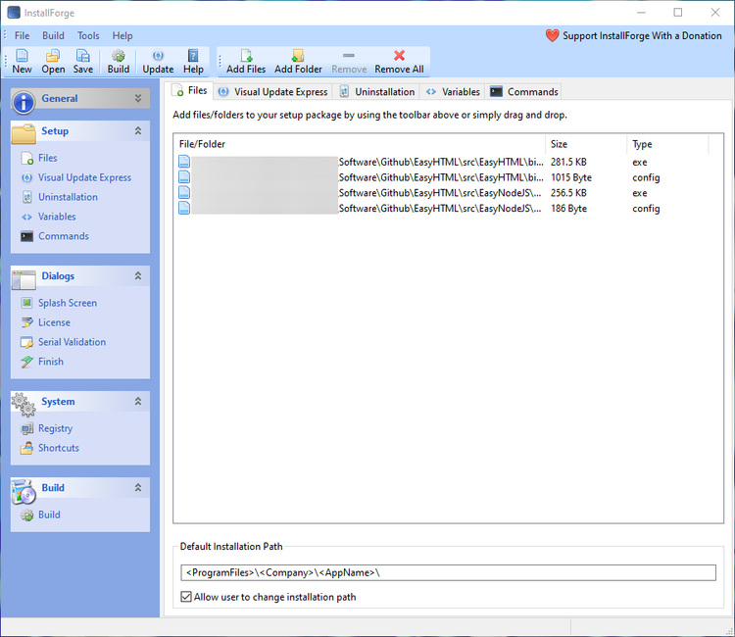Click Support InstallForge With a Donation
The image size is (735, 637).
click(642, 35)
